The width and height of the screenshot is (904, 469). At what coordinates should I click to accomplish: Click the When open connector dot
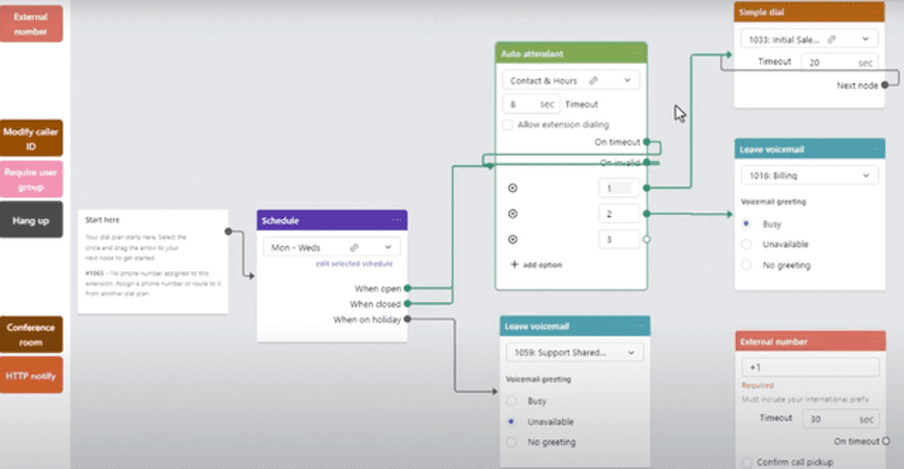tap(408, 289)
